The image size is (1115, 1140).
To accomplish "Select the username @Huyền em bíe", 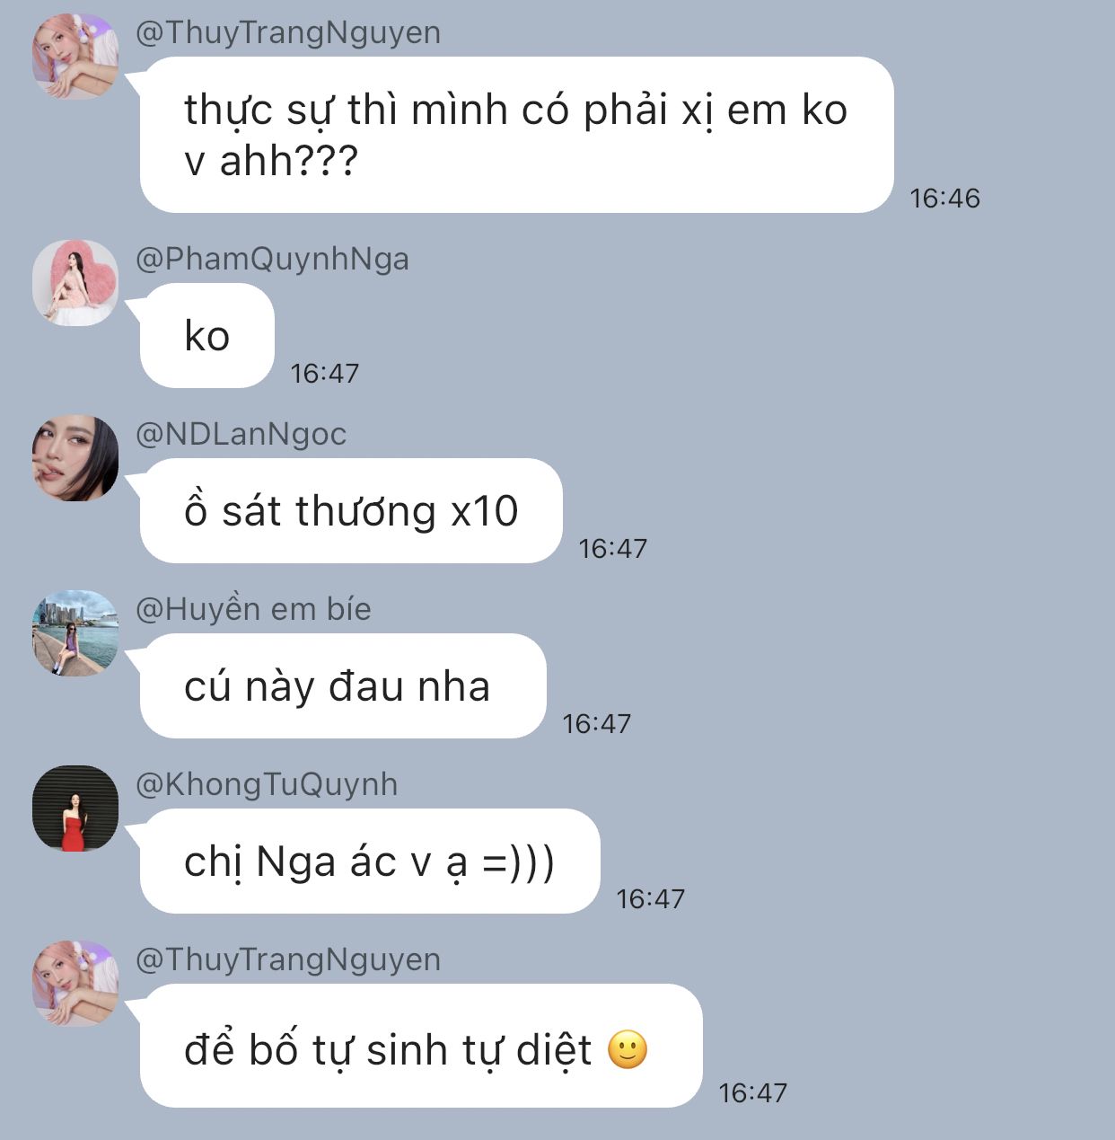I will 253,609.
